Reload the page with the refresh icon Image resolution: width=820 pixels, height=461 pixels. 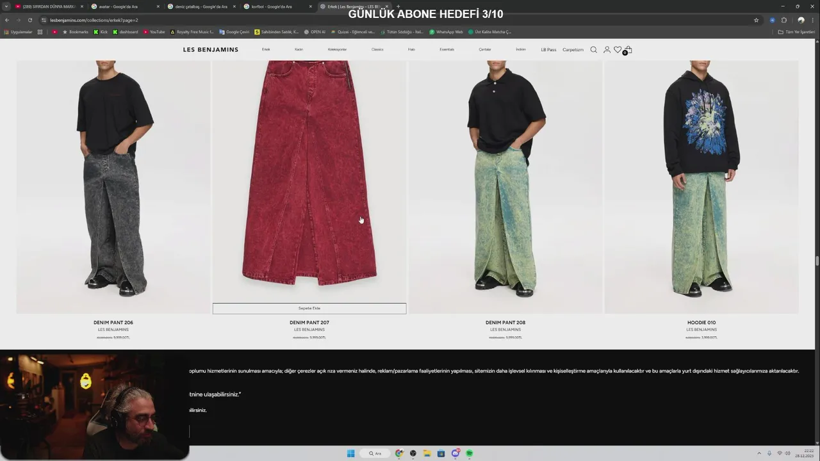[x=29, y=20]
